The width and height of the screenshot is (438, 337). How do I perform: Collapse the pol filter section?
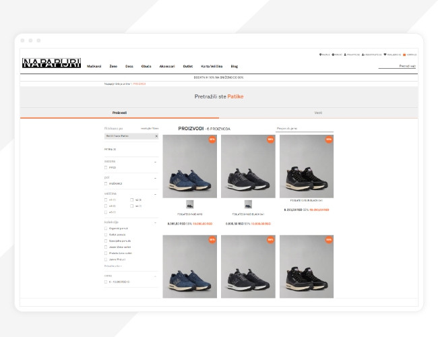tap(155, 178)
